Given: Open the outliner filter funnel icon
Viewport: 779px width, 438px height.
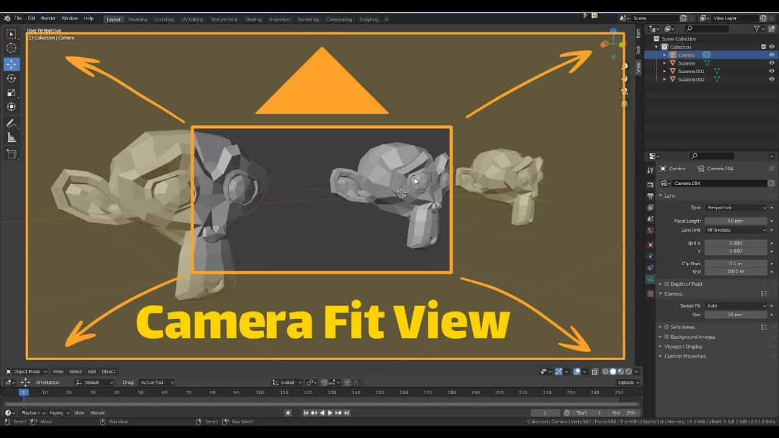Looking at the screenshot, I should [756, 29].
